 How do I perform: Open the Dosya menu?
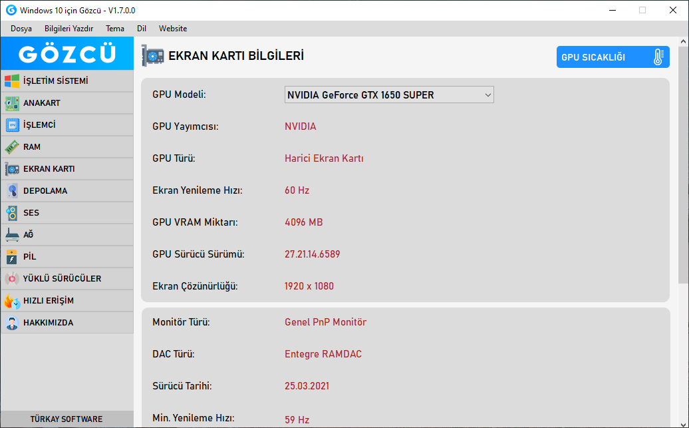pyautogui.click(x=21, y=29)
